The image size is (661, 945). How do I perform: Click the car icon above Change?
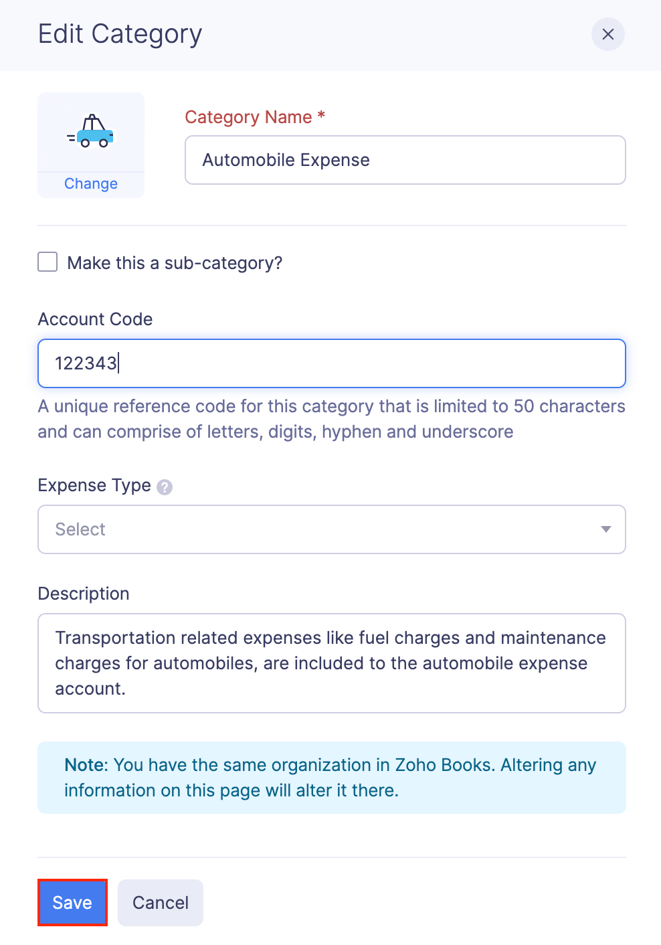click(90, 134)
